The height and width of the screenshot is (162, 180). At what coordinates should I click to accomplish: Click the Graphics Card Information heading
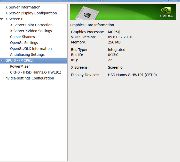coord(92,25)
